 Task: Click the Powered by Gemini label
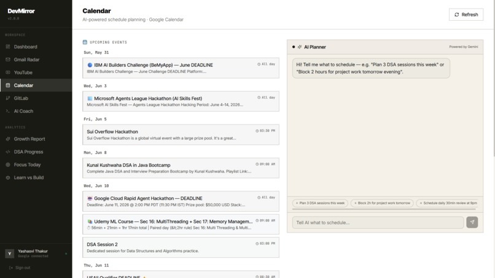coord(464,47)
